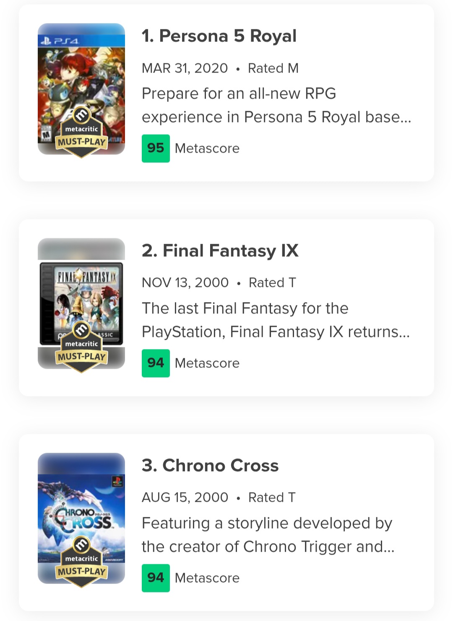Click Metascore label beside Persona's 95

[x=207, y=148]
